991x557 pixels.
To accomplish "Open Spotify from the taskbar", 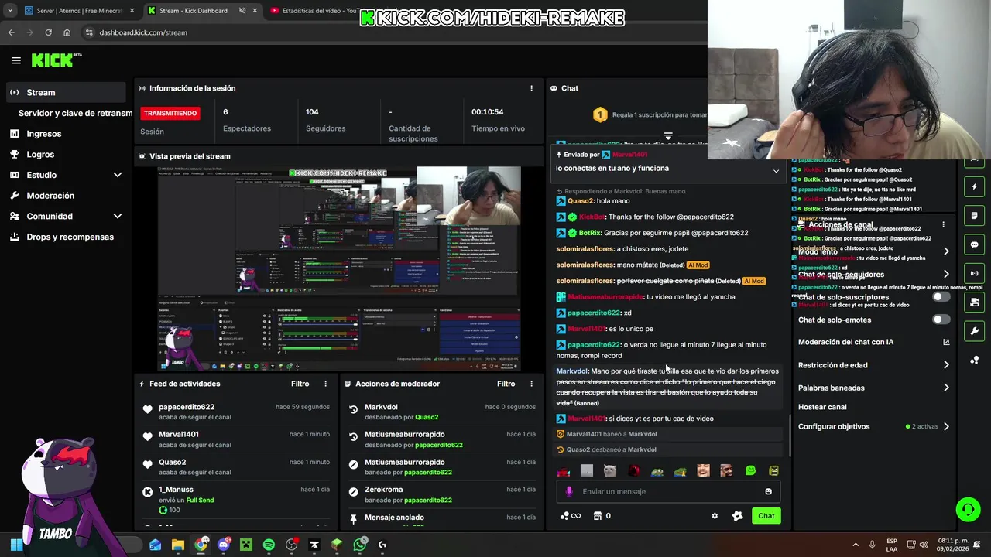I will 269,545.
